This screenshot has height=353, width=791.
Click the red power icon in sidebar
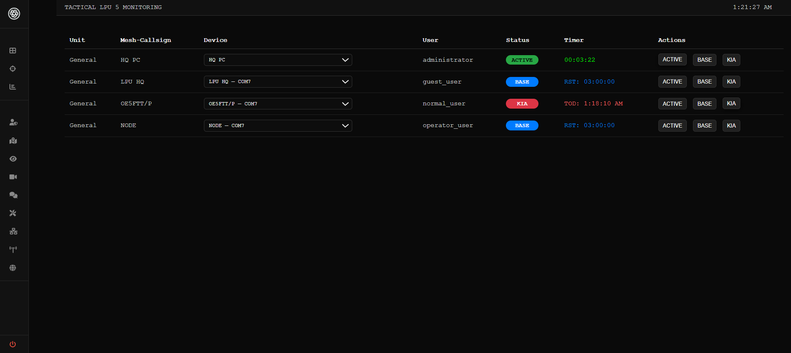click(13, 344)
